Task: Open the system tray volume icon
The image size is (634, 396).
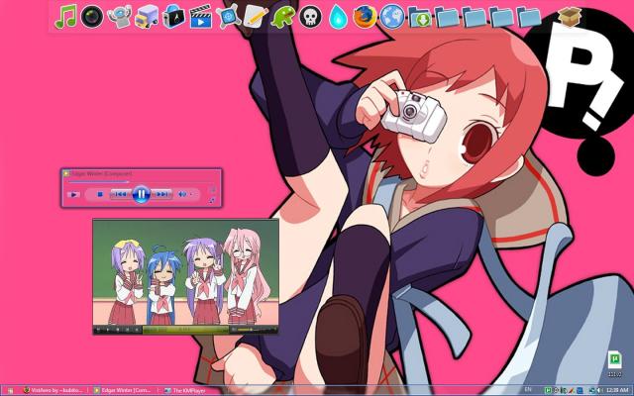Action: (x=599, y=390)
